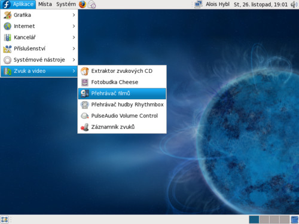This screenshot has height=224, width=299.
Task: Expand arrow beside Zvuk a video
Action: 74,71
